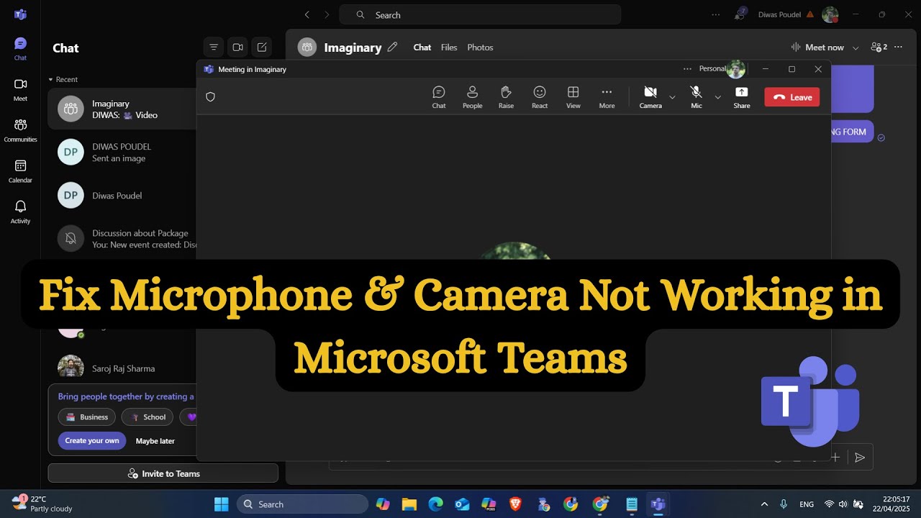Click the plus attach icon in compose box
921x518 pixels.
click(835, 457)
